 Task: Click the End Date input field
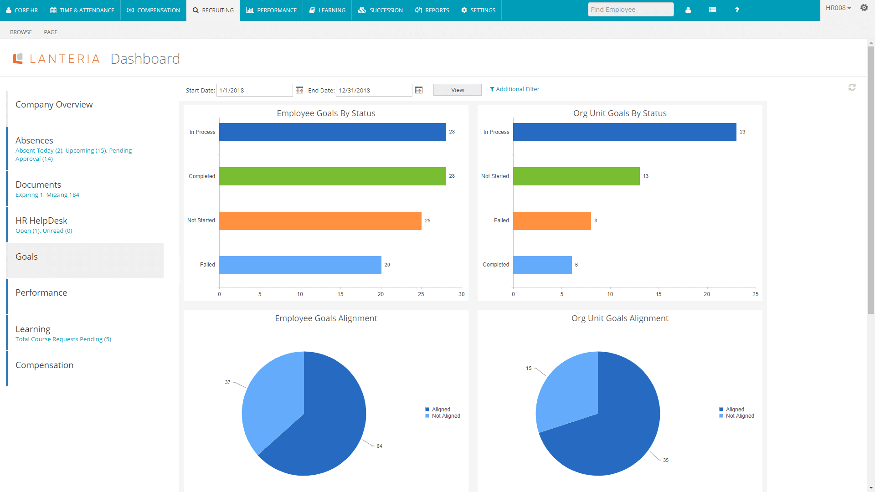click(374, 90)
